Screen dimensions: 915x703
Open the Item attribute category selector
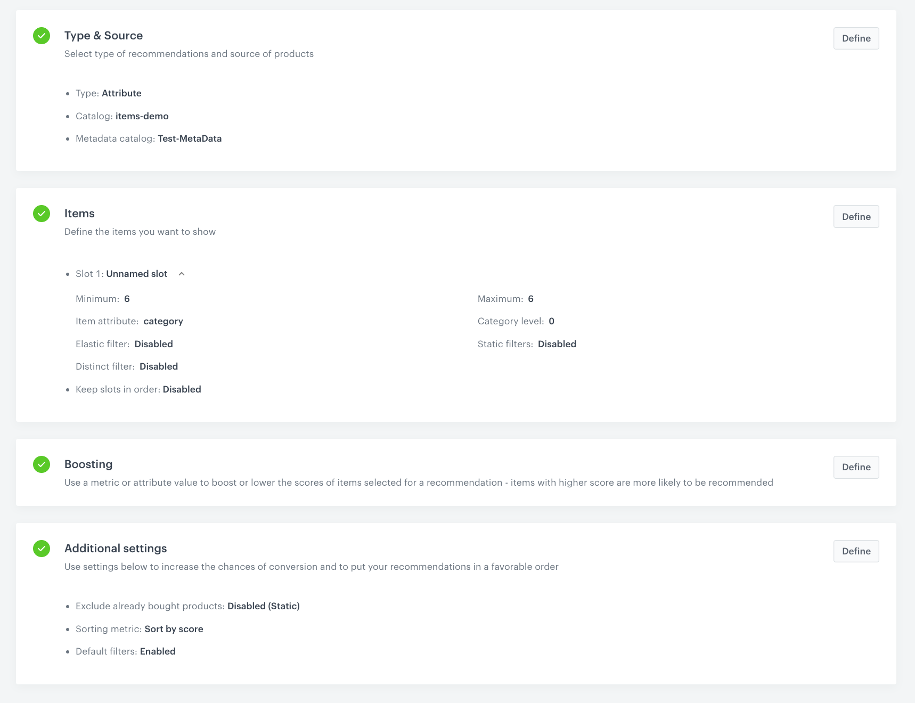click(x=163, y=321)
